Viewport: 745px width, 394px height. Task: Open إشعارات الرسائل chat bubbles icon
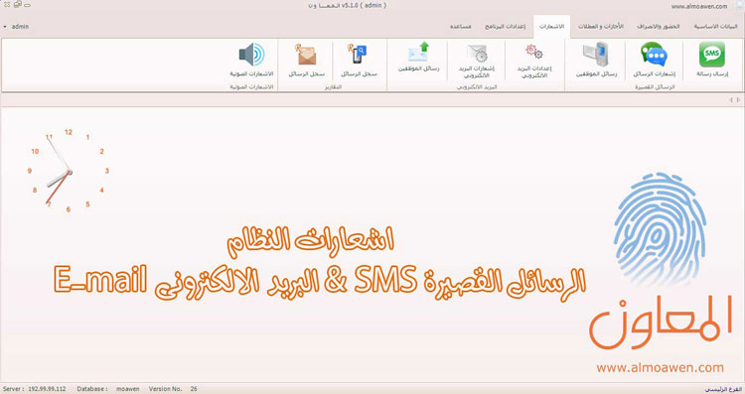coord(654,60)
